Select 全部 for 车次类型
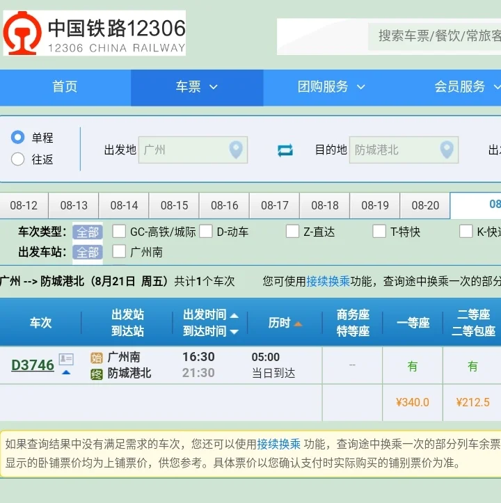Viewport: 501px width, 503px height. click(x=88, y=232)
